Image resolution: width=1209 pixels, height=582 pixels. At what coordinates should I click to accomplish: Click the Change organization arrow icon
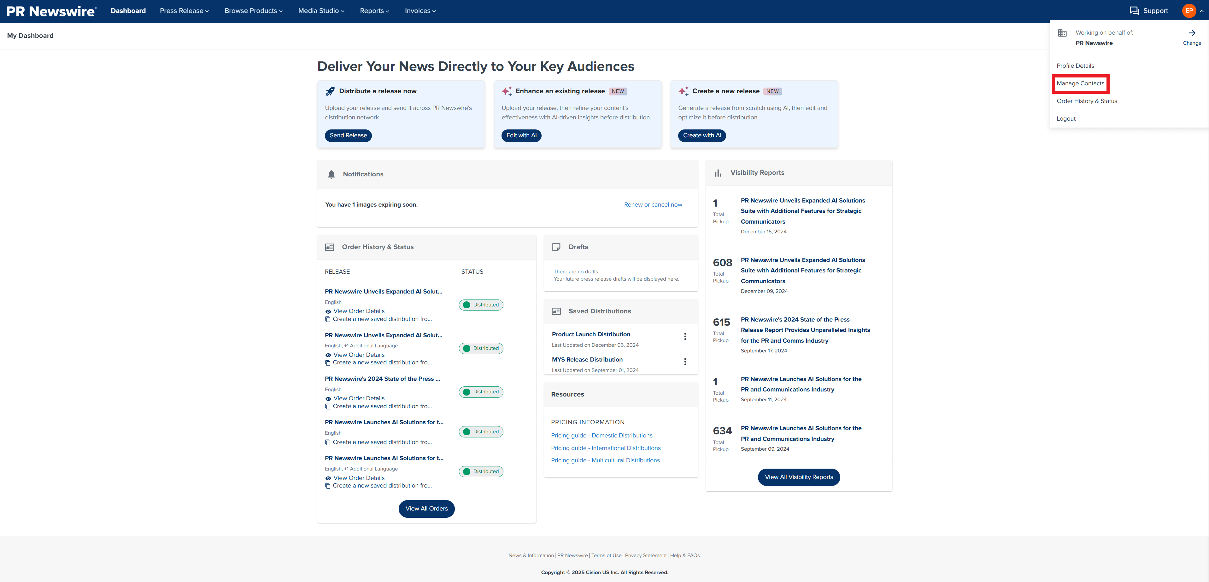(1192, 33)
